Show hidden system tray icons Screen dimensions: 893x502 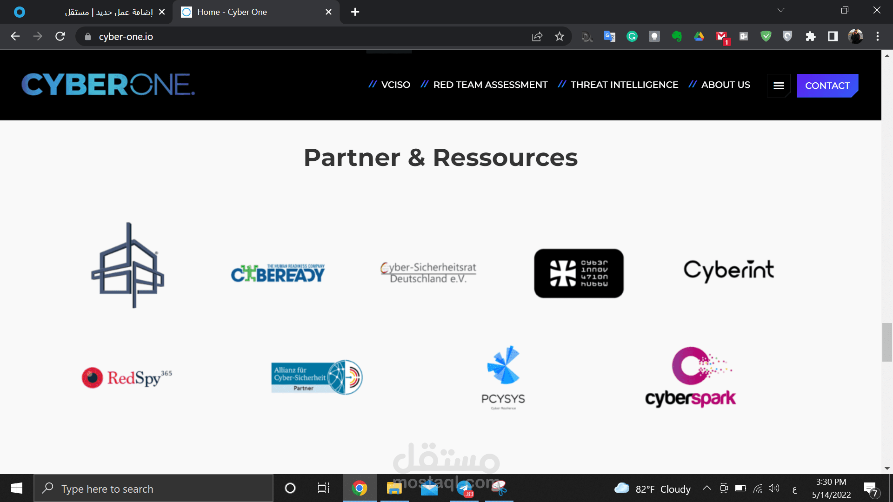706,488
